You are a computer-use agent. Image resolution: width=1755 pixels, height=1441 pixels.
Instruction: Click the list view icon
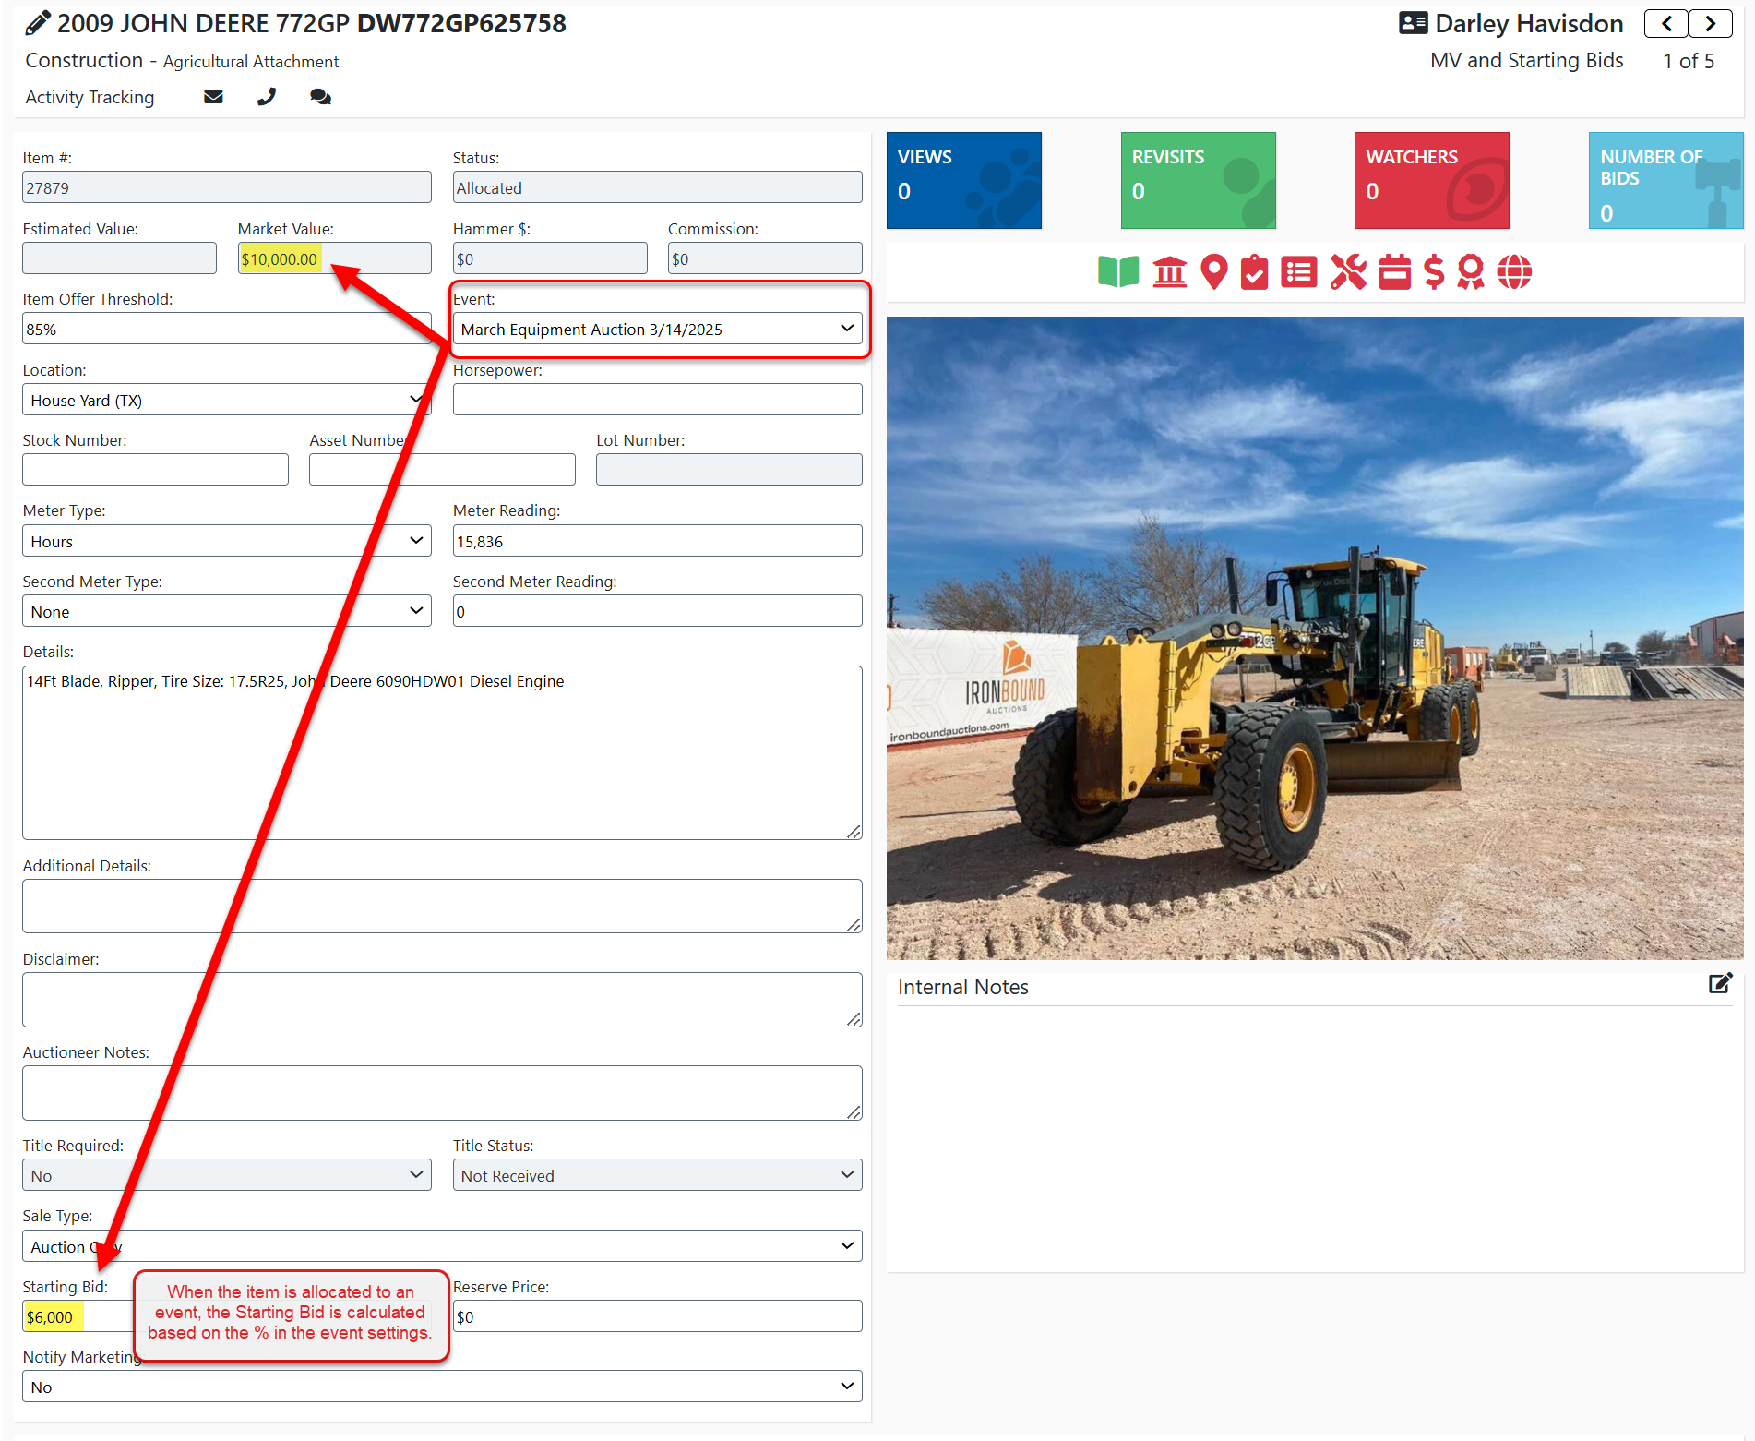(1299, 272)
